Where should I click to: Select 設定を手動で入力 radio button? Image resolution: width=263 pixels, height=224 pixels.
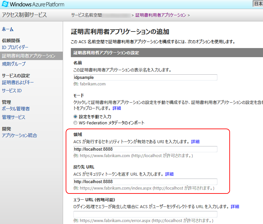pyautogui.click(x=75, y=117)
